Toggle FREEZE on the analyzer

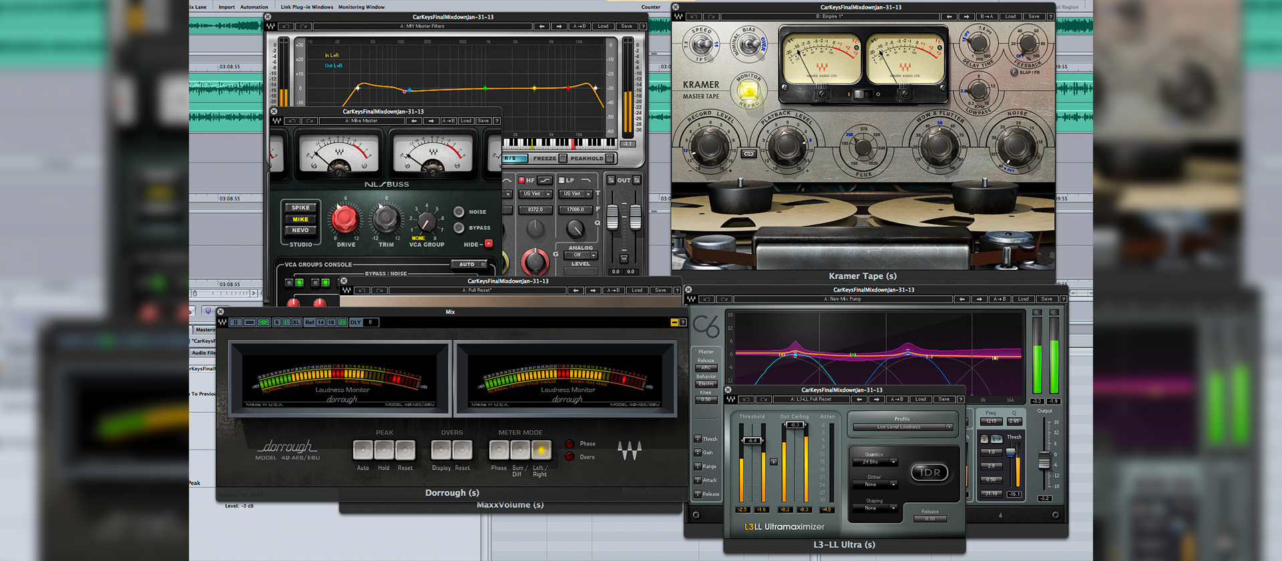(x=563, y=158)
